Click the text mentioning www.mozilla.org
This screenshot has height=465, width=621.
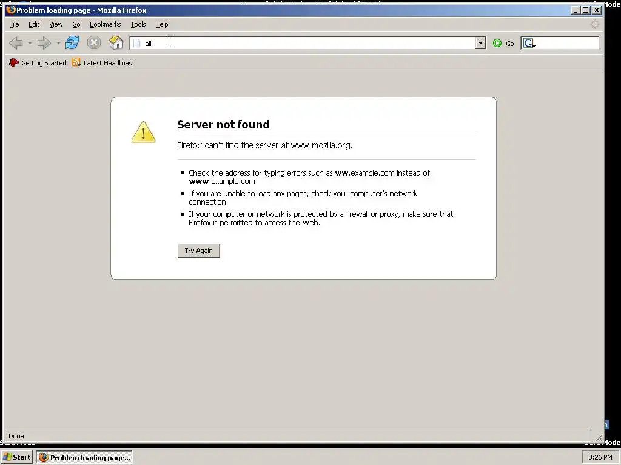coord(264,145)
